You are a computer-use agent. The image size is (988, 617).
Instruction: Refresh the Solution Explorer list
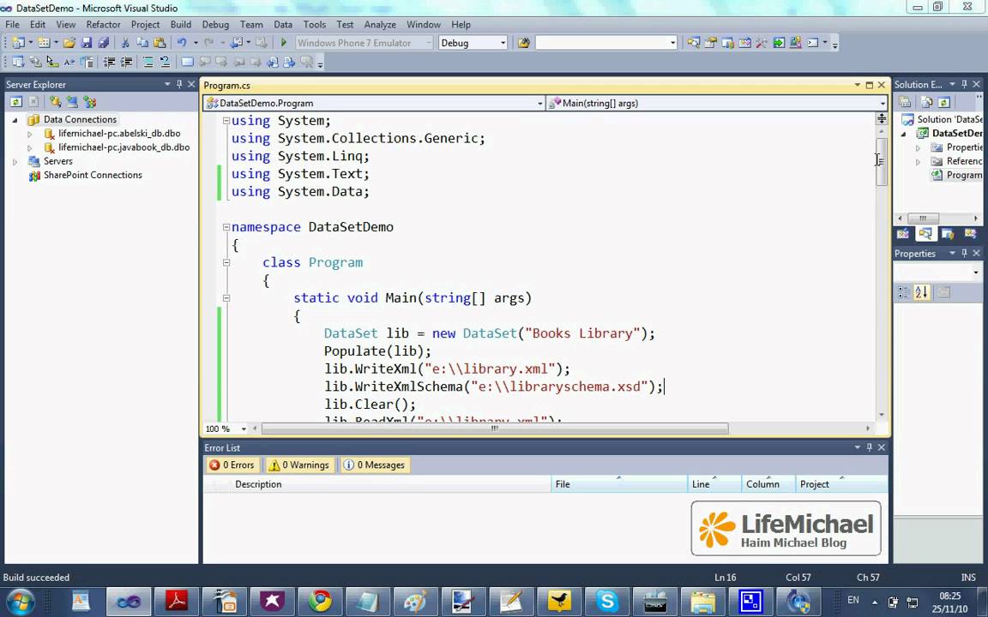click(943, 101)
